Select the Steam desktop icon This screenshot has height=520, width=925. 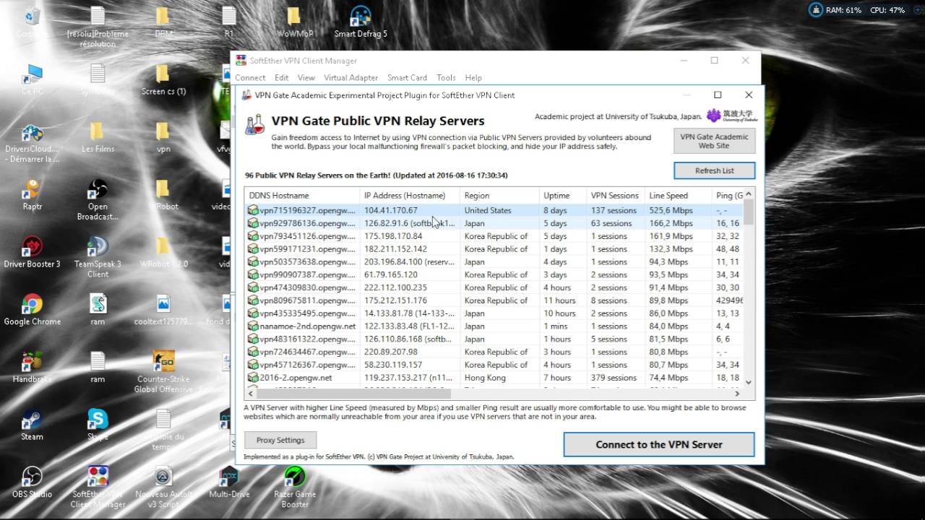coord(32,425)
